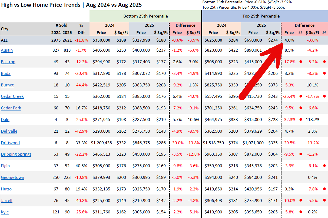Click red dot next to Dale's -32.3%

point(301,119)
